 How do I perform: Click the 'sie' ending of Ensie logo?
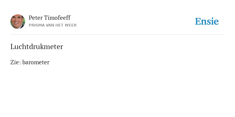[x=213, y=21]
